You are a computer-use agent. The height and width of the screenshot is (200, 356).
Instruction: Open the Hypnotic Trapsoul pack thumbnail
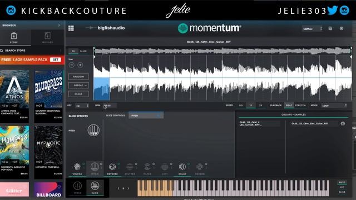48,145
